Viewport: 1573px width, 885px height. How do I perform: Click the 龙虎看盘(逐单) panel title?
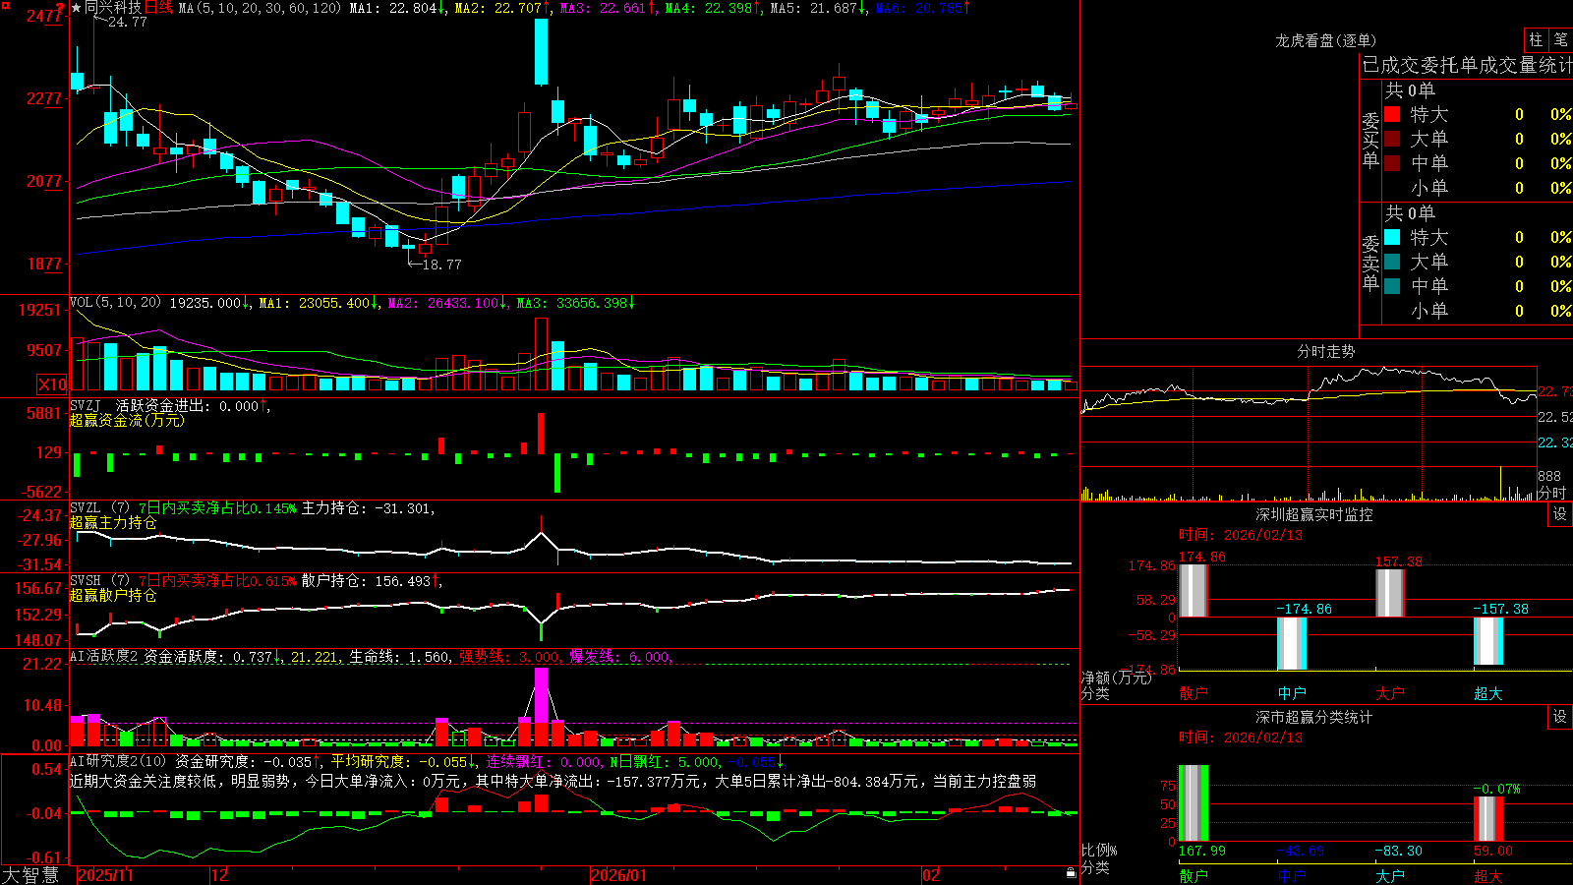click(1325, 40)
